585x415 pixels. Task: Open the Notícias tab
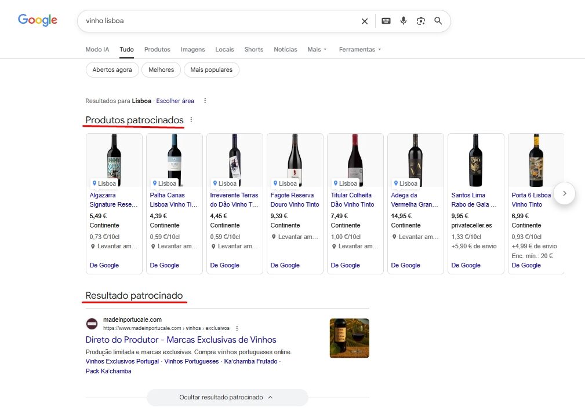click(285, 50)
